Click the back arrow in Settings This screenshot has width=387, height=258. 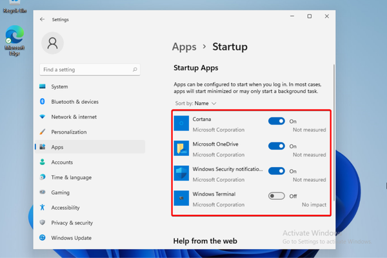point(43,19)
